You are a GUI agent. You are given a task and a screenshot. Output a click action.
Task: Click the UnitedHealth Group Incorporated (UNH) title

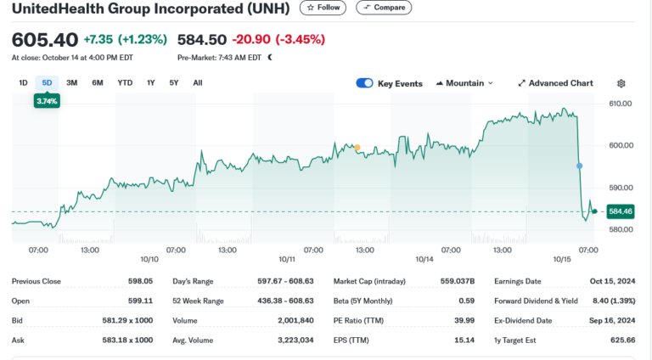pyautogui.click(x=150, y=8)
